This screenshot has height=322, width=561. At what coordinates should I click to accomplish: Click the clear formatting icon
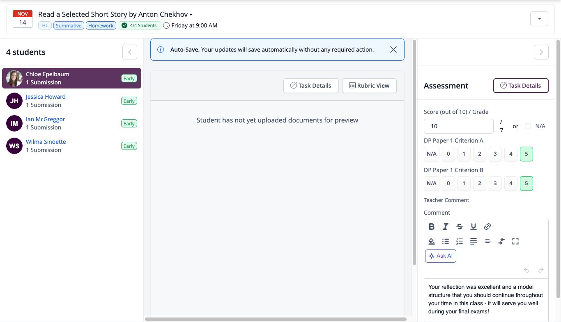point(501,241)
